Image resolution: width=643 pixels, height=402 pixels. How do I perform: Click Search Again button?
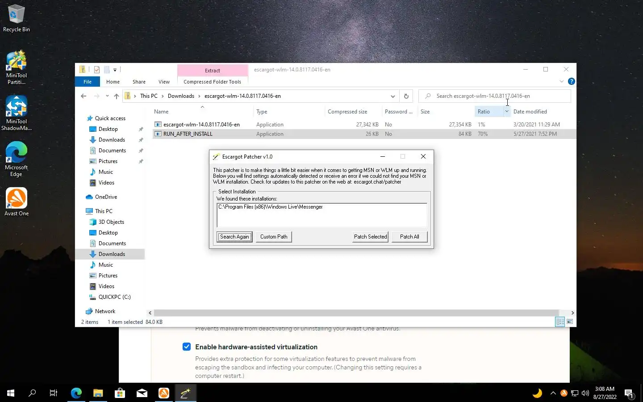tap(234, 237)
